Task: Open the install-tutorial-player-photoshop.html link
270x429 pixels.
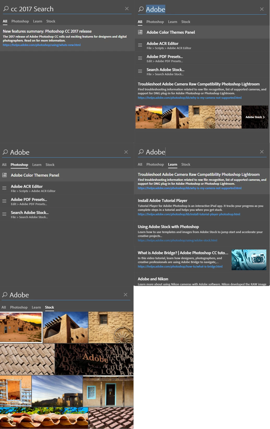Action: 189,214
